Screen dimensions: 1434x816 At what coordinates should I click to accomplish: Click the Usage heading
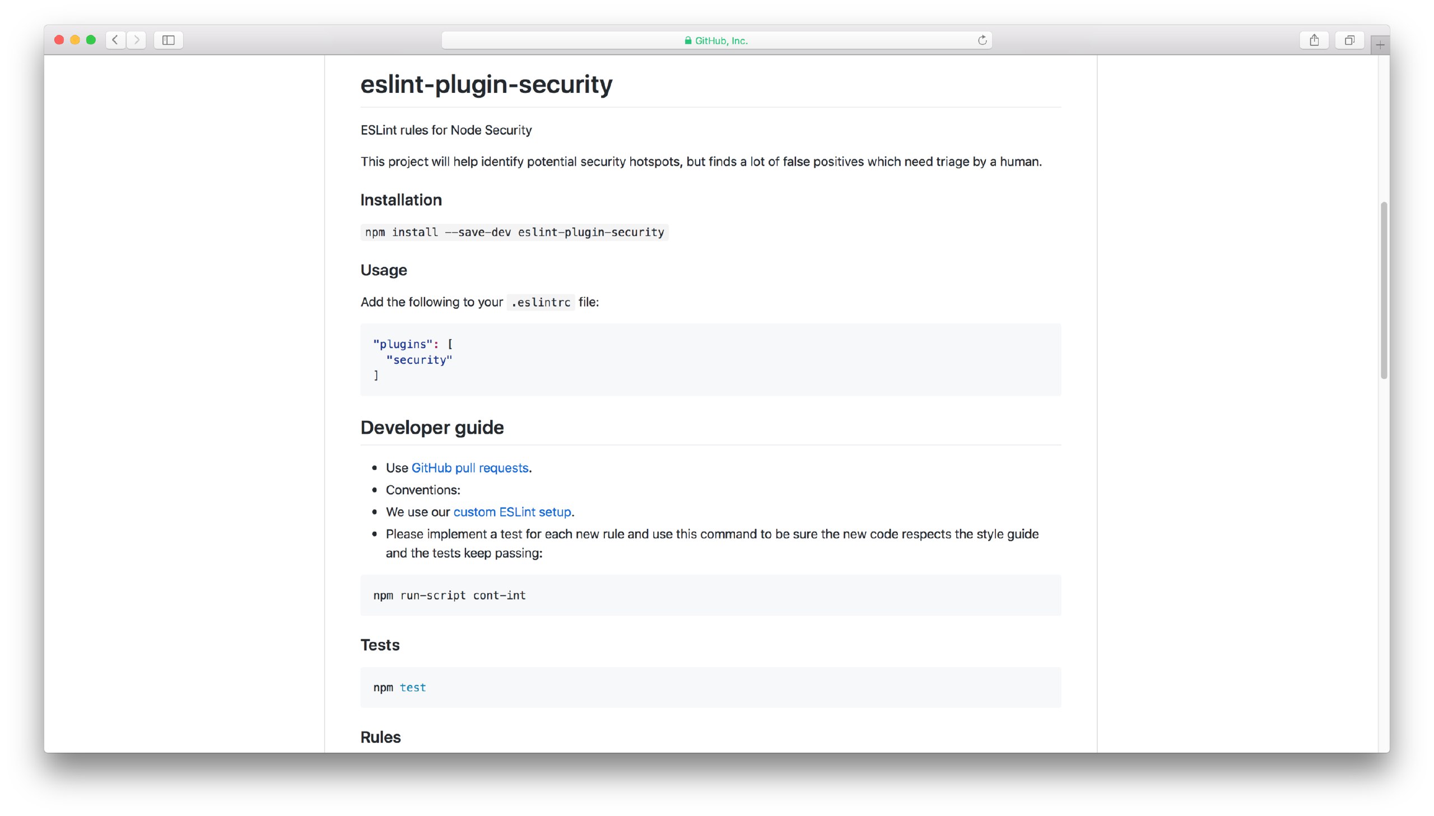pyautogui.click(x=384, y=270)
